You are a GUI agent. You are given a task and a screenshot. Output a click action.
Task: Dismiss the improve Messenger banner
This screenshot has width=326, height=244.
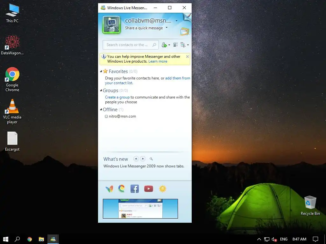187,57
